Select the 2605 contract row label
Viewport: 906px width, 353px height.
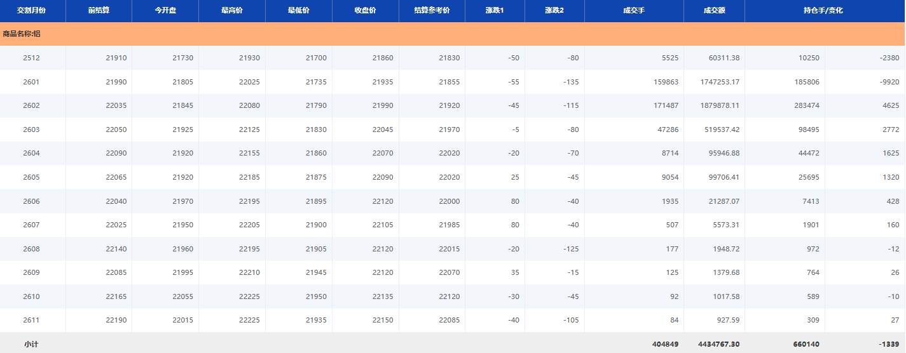[x=31, y=177]
